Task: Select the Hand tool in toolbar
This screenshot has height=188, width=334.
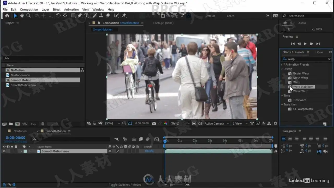Action: [x=22, y=16]
